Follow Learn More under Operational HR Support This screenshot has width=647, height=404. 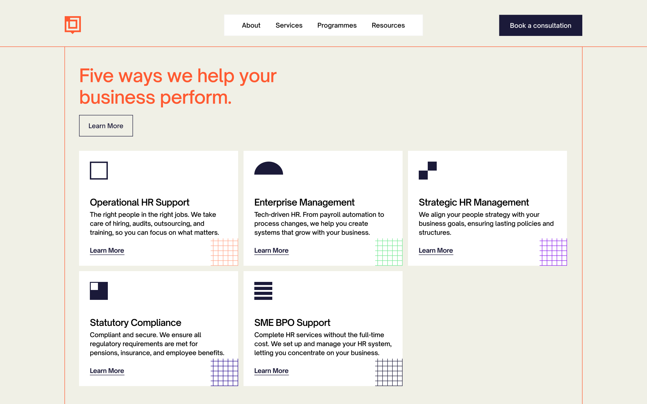(107, 250)
